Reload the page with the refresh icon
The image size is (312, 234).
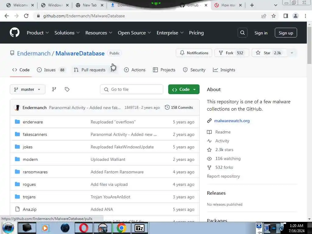pyautogui.click(x=26, y=16)
